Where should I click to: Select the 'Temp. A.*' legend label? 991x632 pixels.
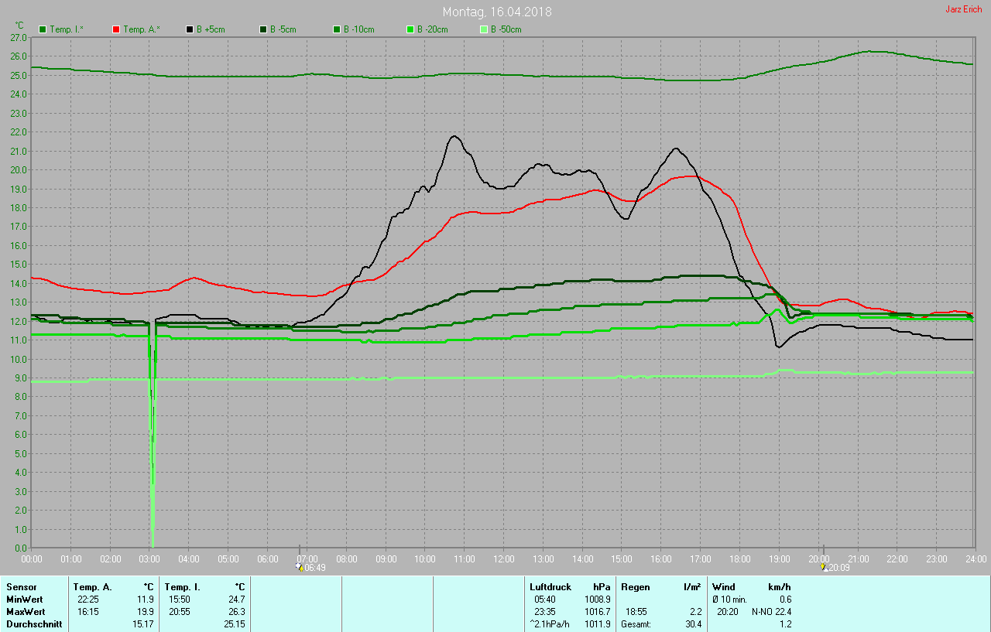(141, 29)
